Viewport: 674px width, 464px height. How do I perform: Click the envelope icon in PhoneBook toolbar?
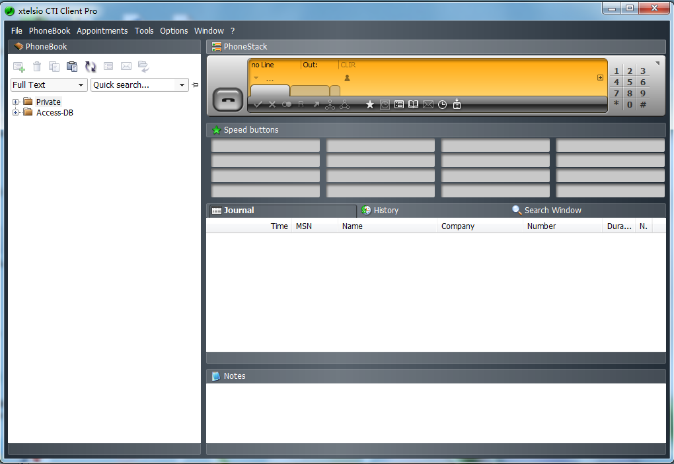[x=126, y=66]
